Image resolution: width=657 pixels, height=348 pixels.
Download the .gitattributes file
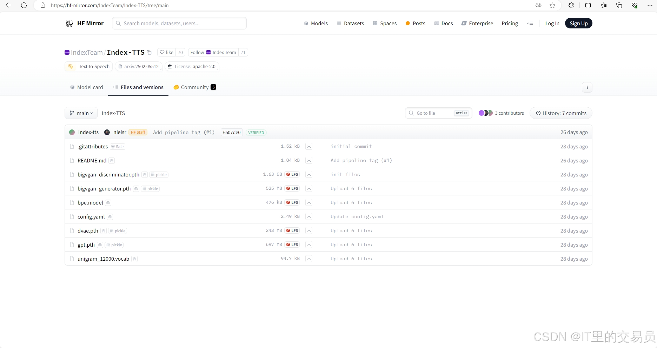click(309, 146)
